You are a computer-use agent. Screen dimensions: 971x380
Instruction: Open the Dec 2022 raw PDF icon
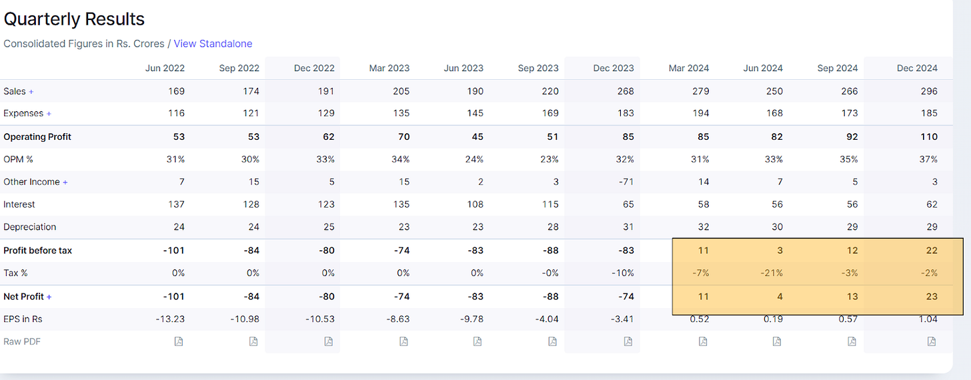click(x=329, y=341)
